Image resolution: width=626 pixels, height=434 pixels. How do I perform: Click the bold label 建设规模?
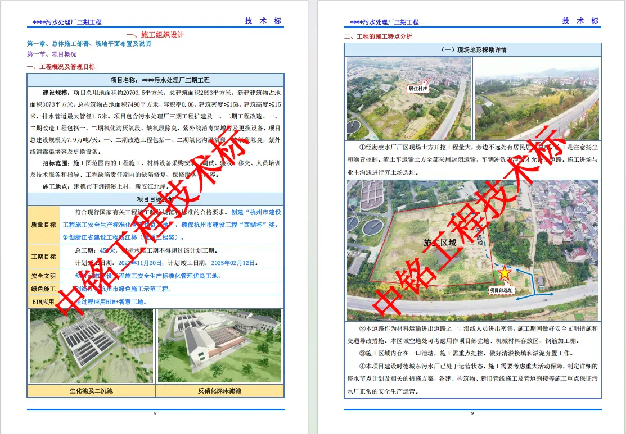(56, 93)
